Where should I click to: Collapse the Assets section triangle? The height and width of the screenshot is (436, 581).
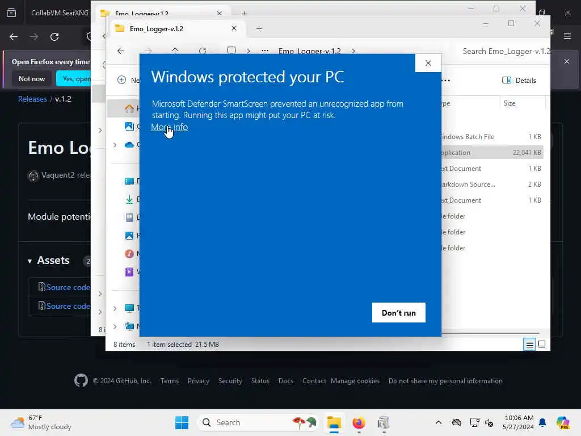(30, 261)
